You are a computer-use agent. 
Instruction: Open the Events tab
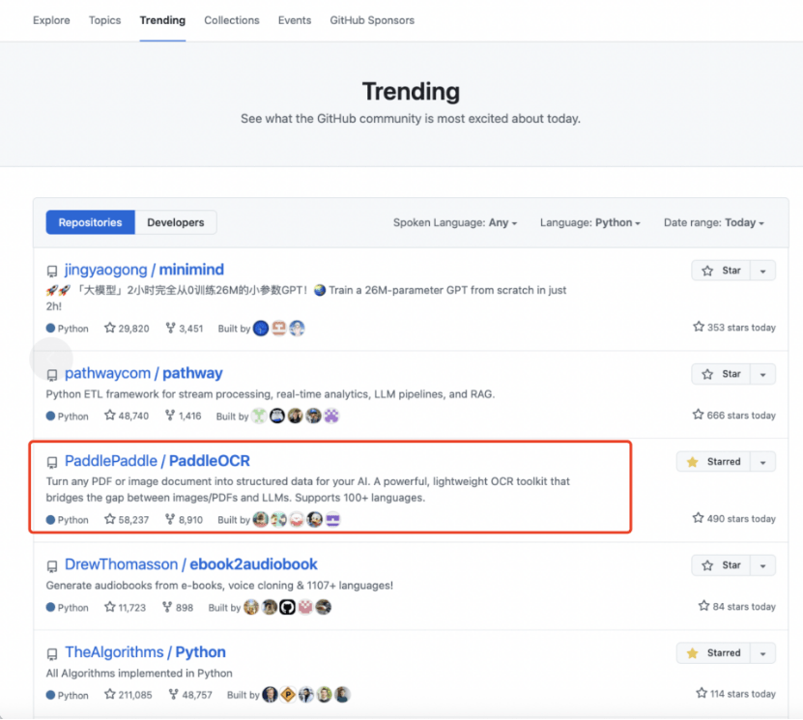tap(295, 20)
